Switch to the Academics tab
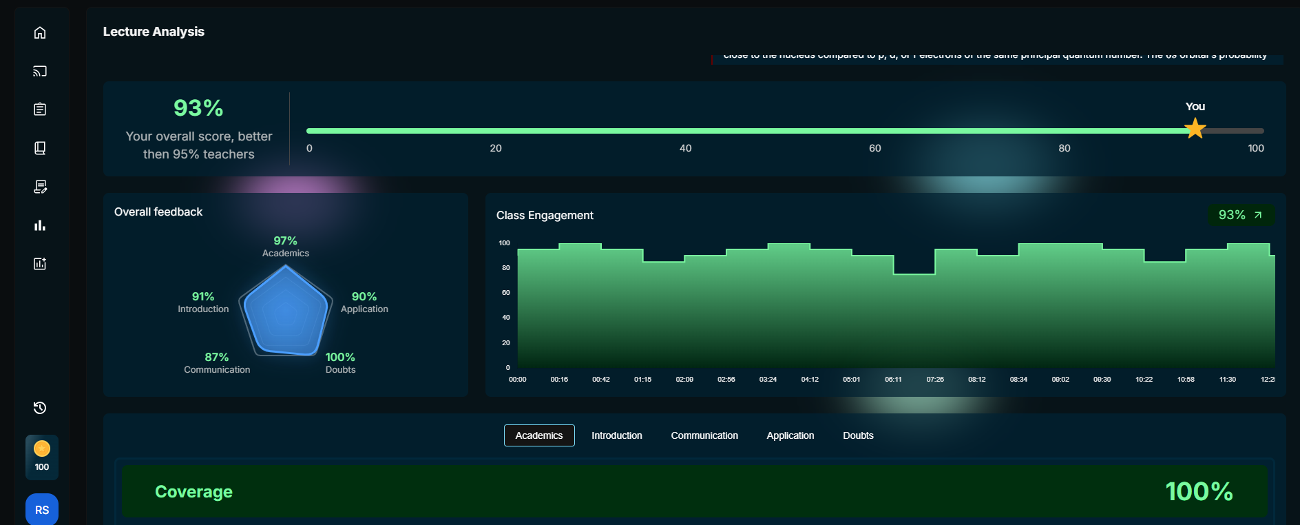This screenshot has width=1300, height=525. [539, 435]
